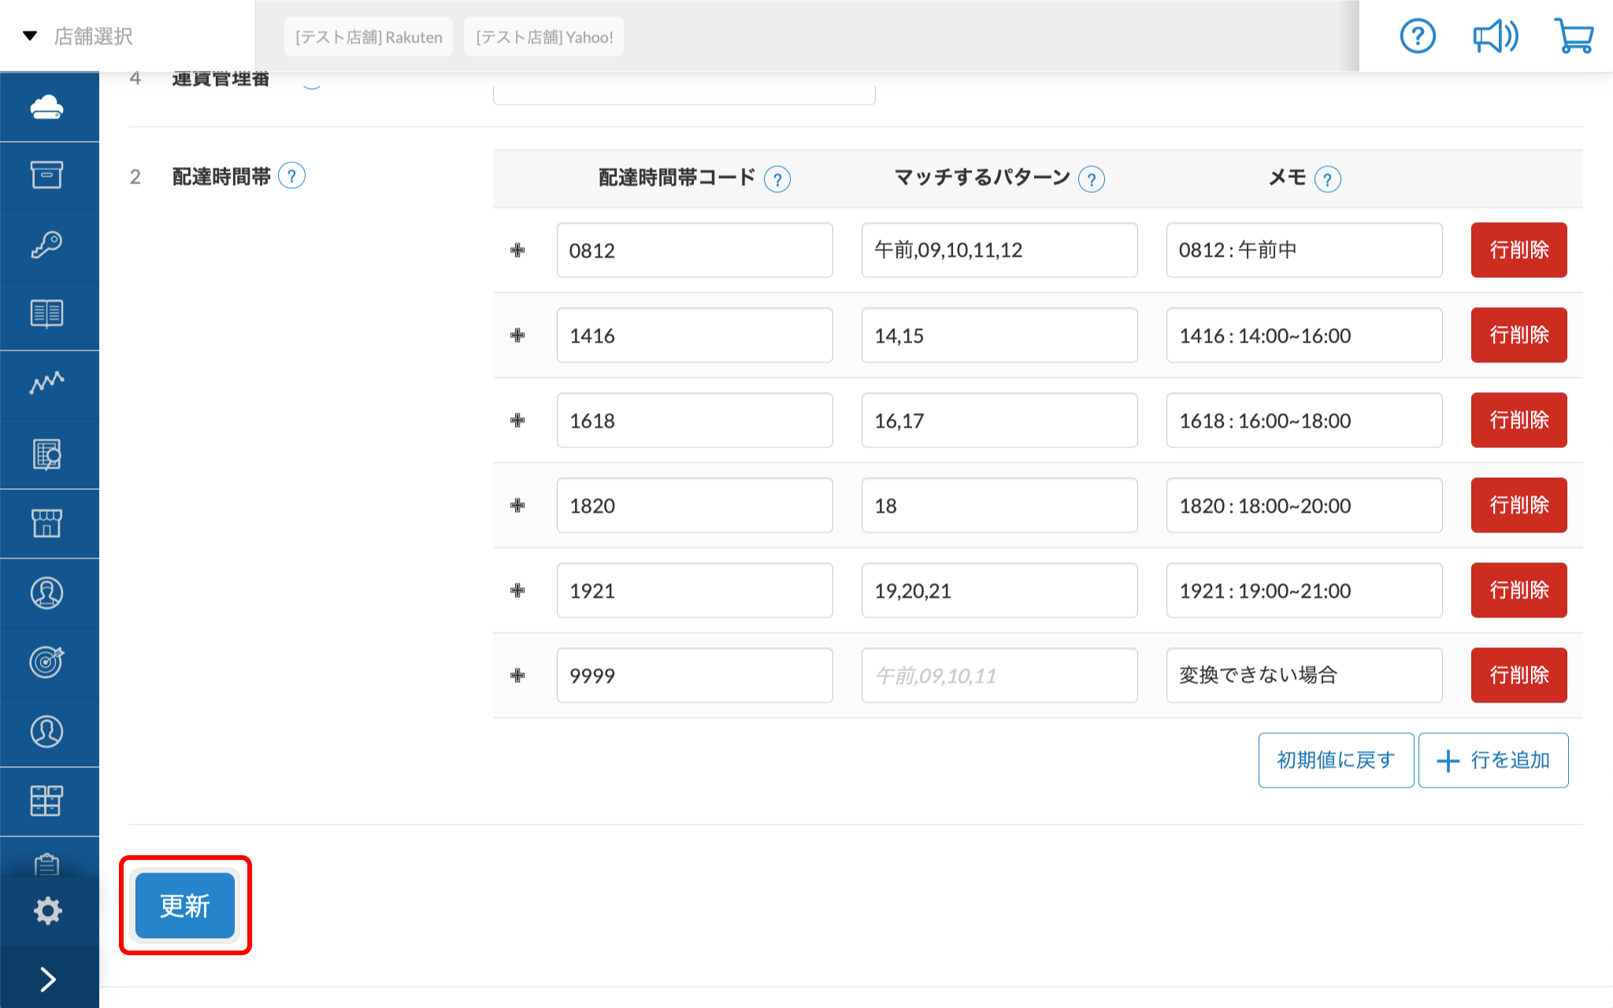Open the shopping cart icon at top right
The height and width of the screenshot is (1008, 1613).
click(x=1573, y=35)
